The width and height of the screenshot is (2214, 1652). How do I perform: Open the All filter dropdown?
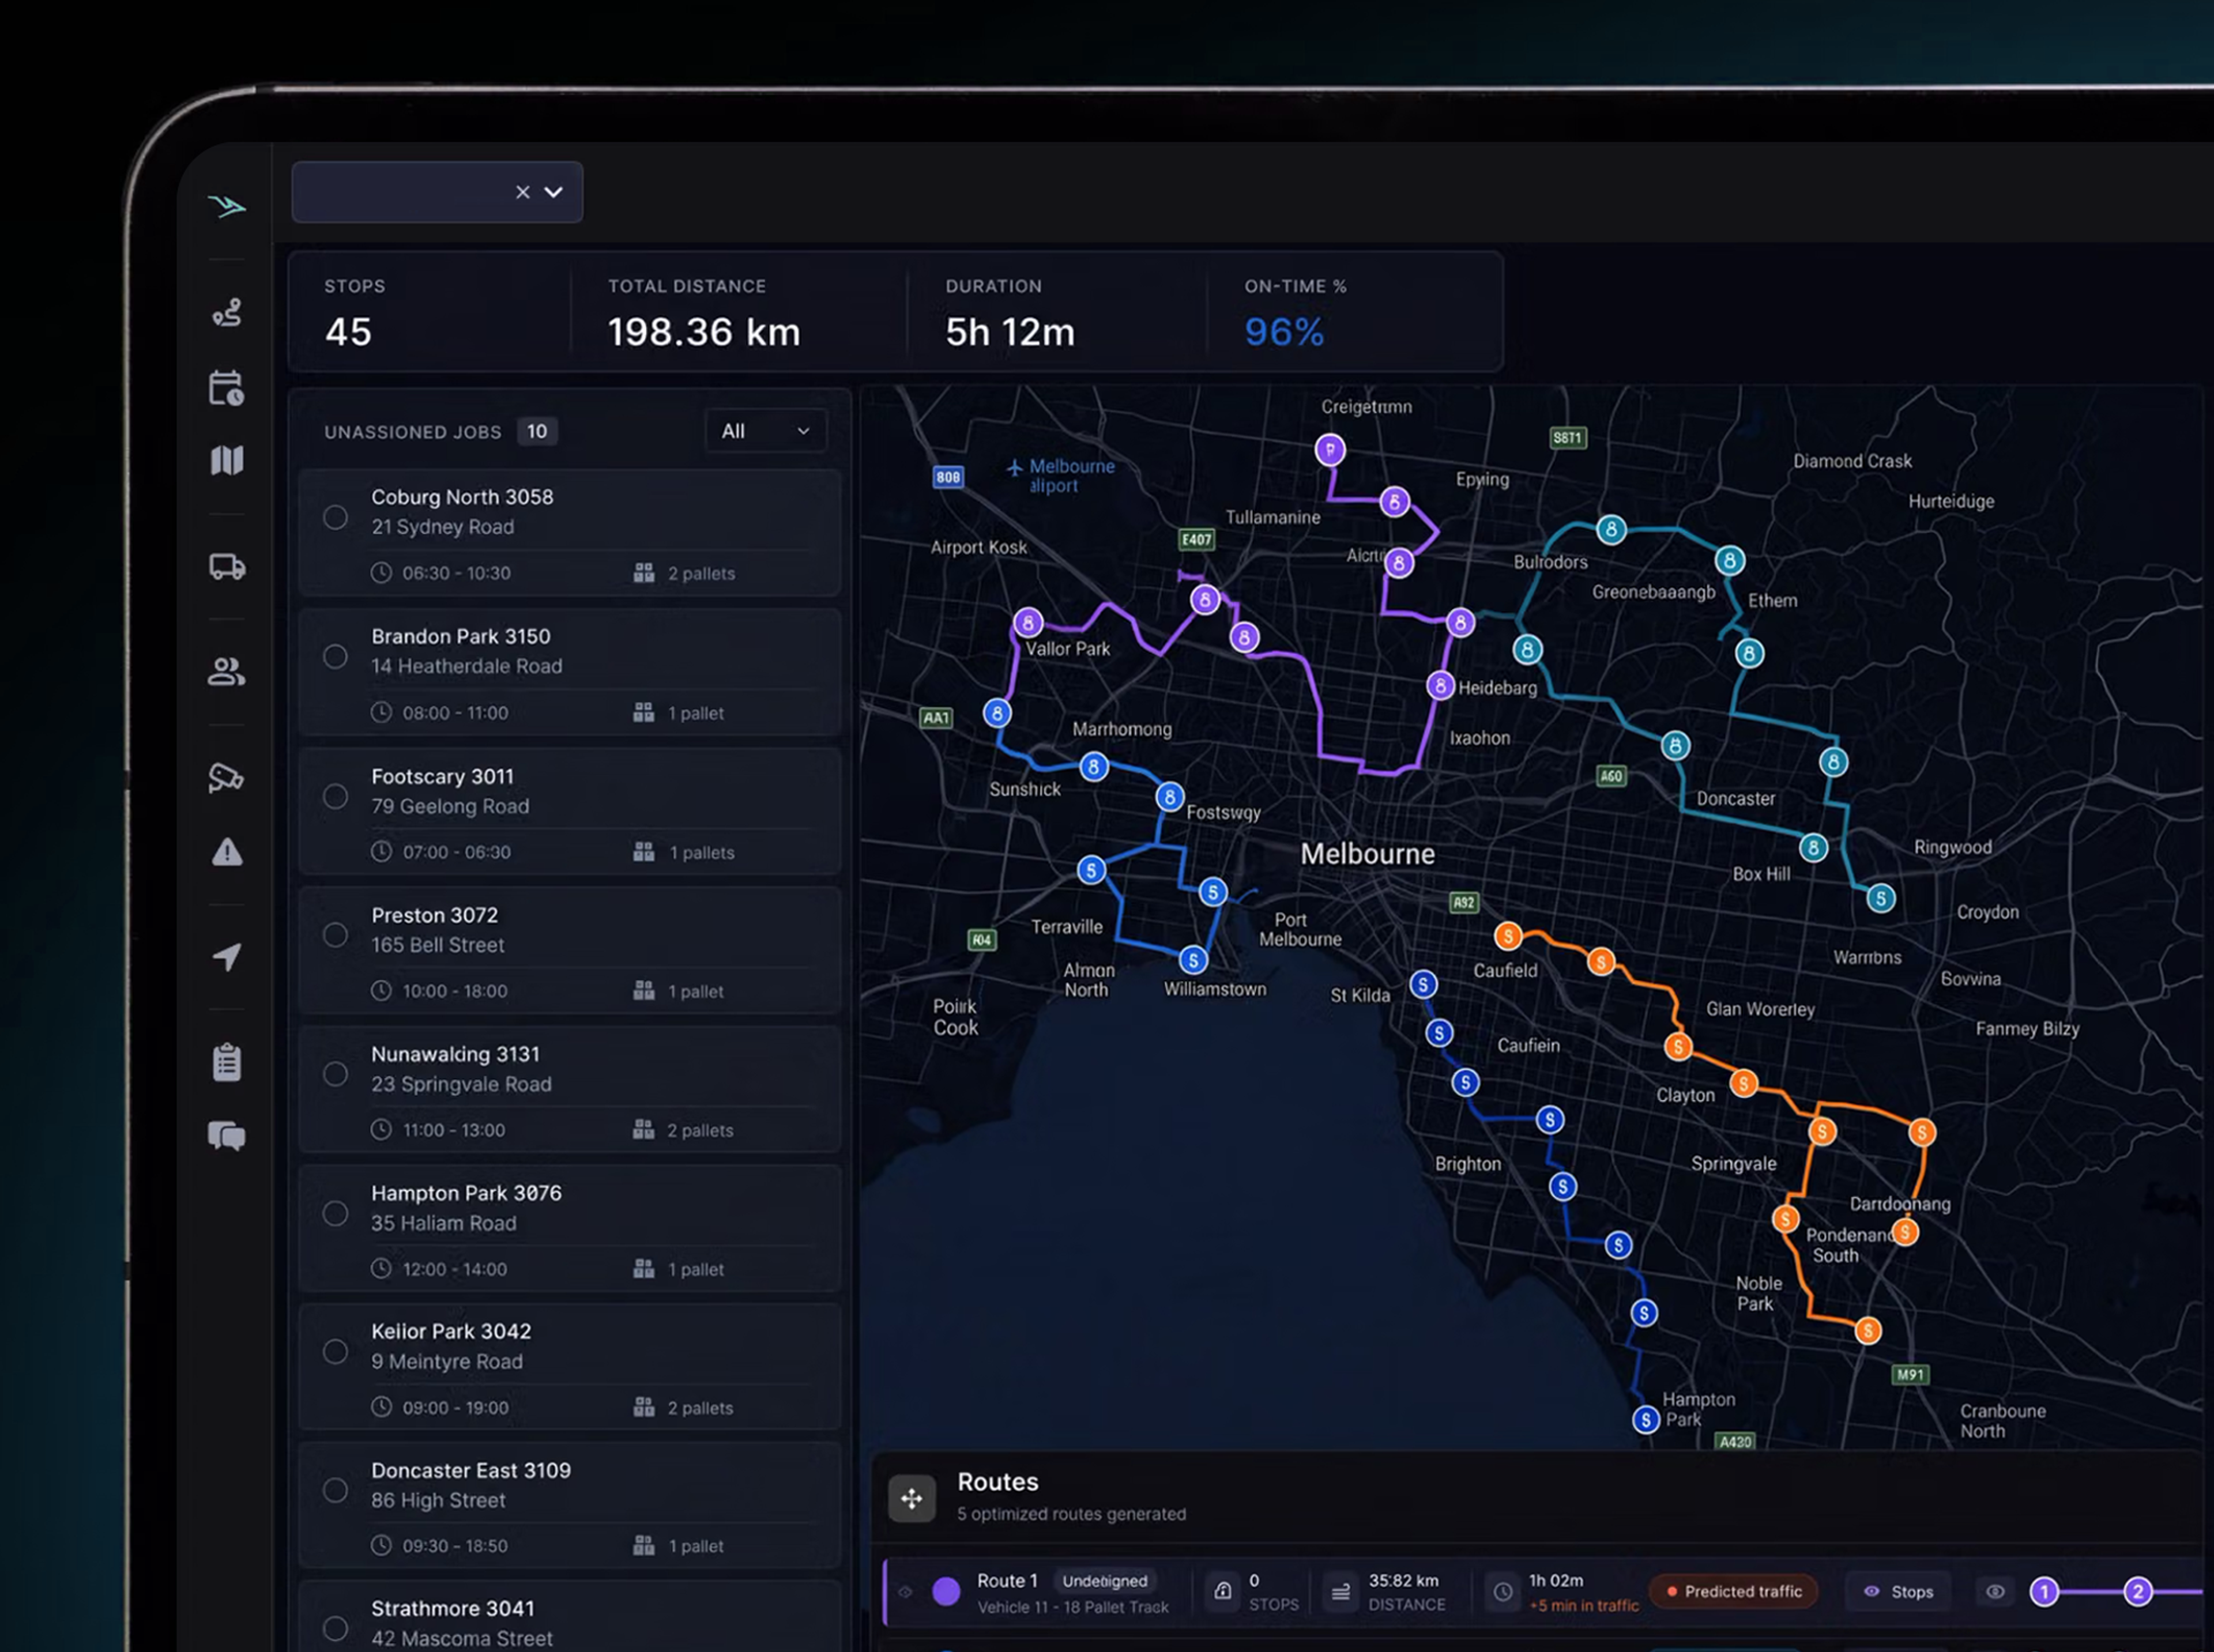(766, 431)
